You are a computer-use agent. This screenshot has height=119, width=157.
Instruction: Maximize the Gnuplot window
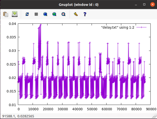click(144, 4)
